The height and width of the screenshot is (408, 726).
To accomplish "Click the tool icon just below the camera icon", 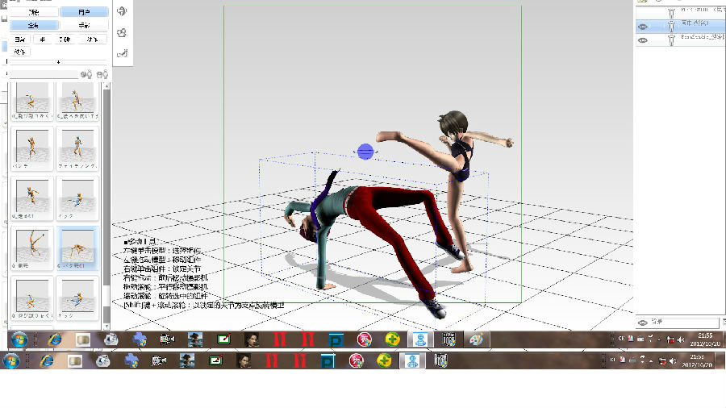I will point(122,53).
